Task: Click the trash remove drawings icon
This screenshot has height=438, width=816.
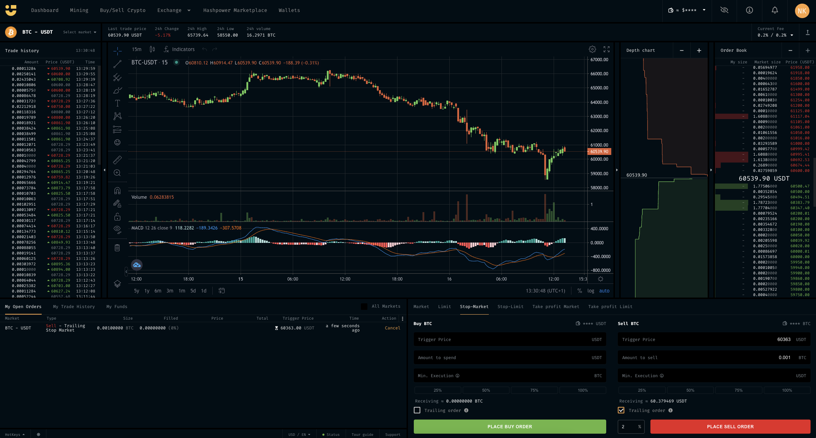Action: pos(117,248)
